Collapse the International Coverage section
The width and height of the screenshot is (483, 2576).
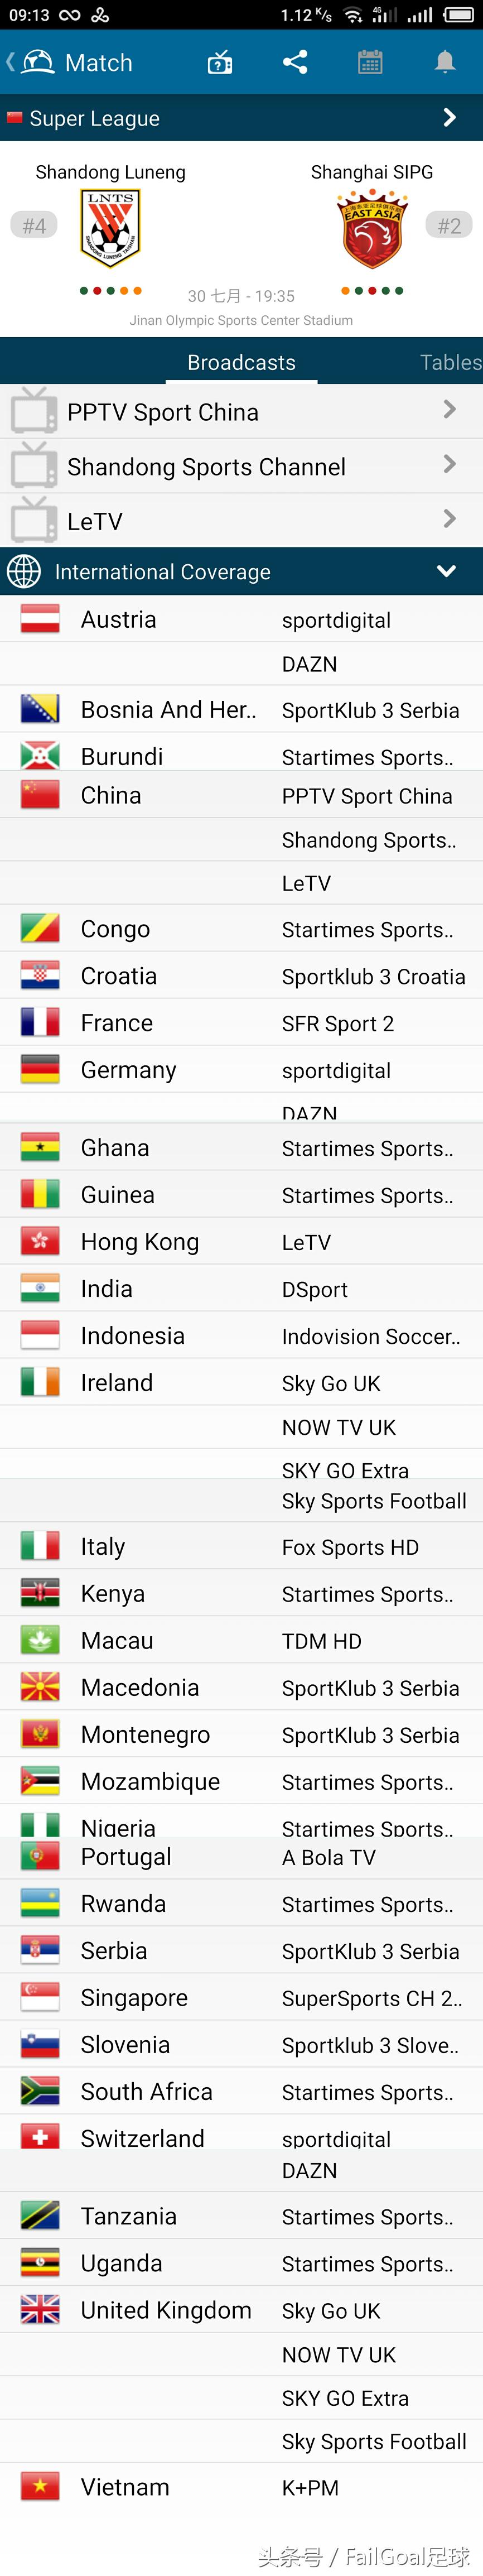pyautogui.click(x=447, y=571)
